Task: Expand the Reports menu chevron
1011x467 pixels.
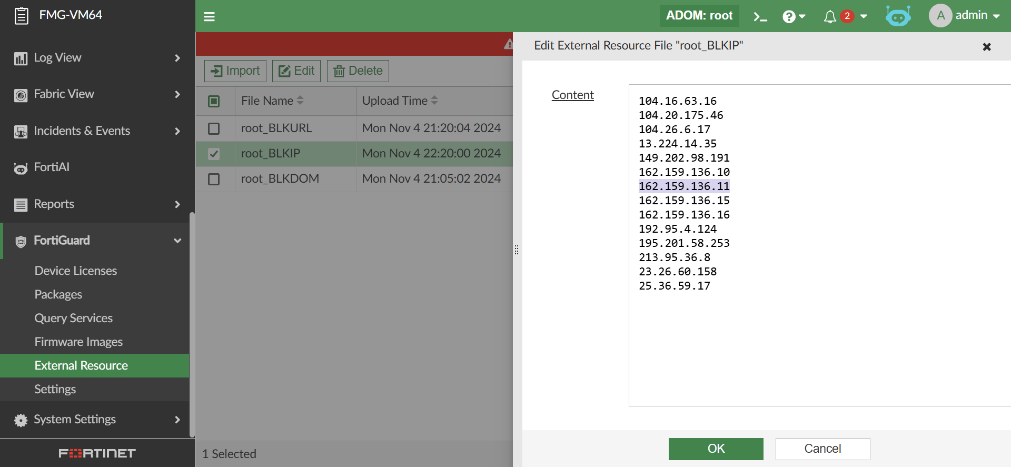Action: point(177,204)
